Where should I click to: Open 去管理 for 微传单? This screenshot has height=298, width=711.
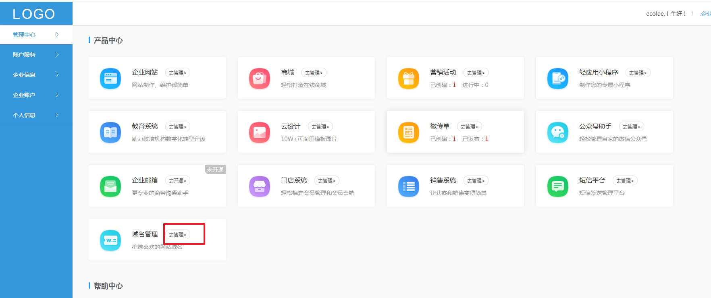470,127
